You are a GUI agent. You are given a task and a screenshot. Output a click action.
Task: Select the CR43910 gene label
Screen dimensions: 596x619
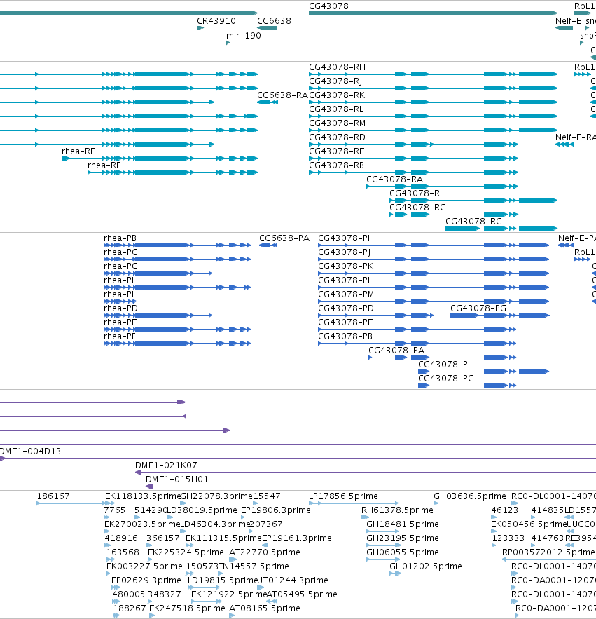click(x=216, y=20)
